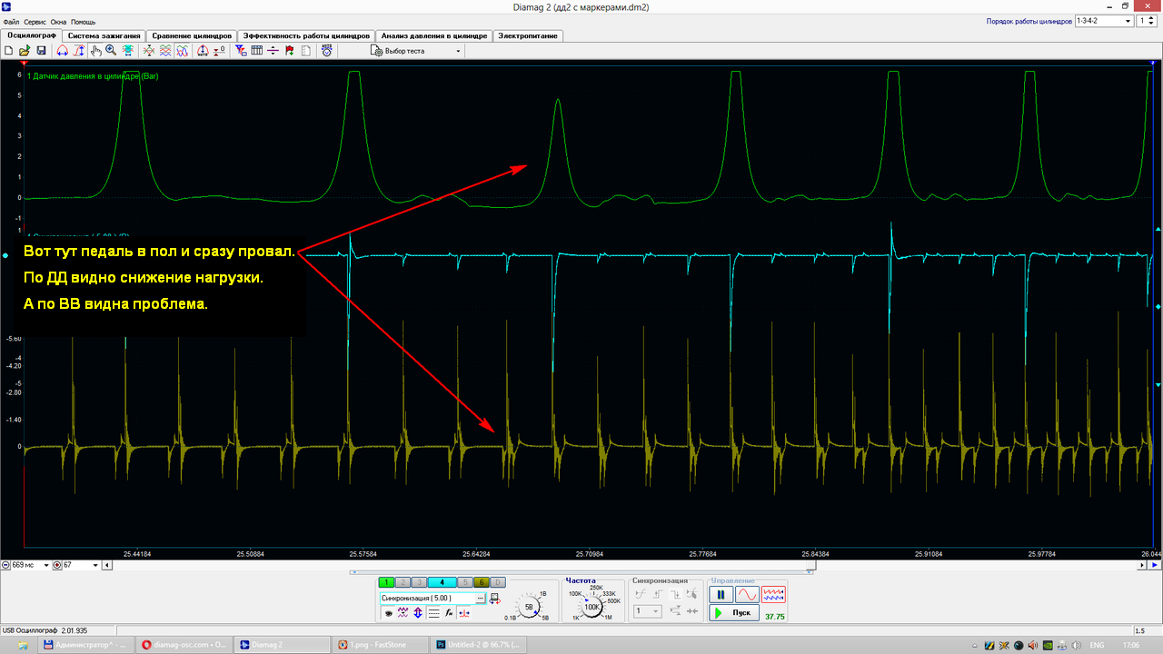This screenshot has width=1163, height=654.
Task: Switch to the Сравнение цилиндров tab
Action: [x=191, y=35]
